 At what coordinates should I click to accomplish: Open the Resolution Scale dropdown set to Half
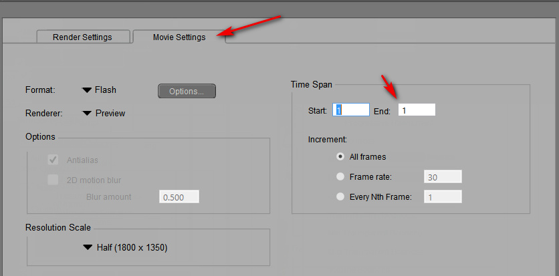point(125,248)
